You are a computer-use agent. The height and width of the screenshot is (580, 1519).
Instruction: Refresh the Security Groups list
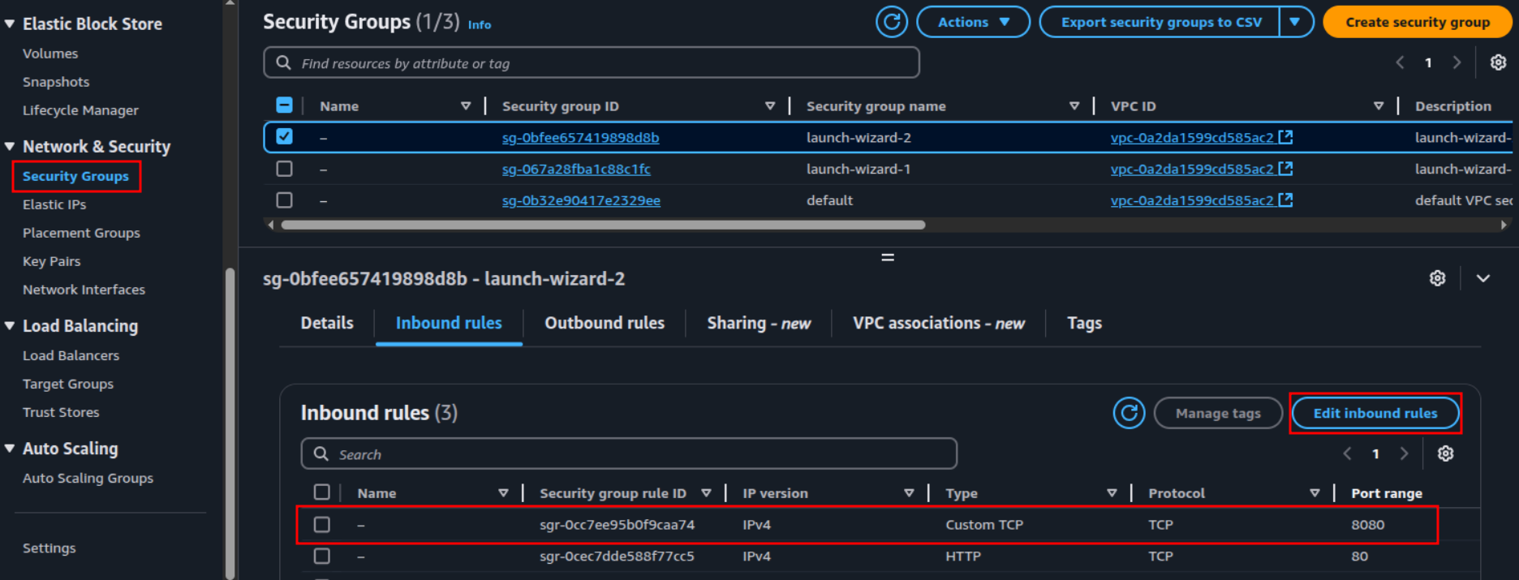click(x=891, y=22)
